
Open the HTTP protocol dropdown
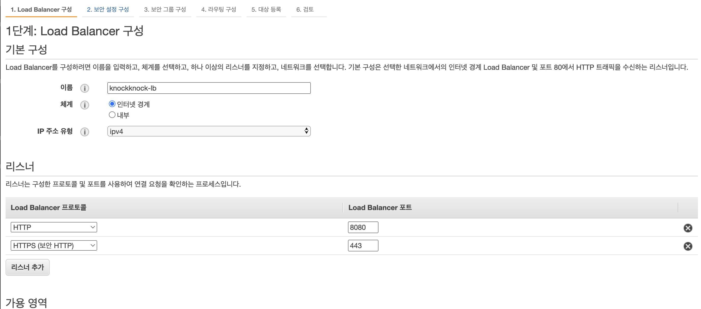[x=54, y=227]
